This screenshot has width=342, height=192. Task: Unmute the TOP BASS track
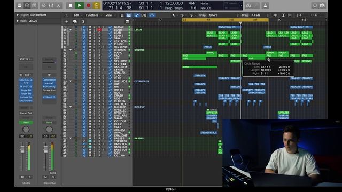click(x=90, y=141)
